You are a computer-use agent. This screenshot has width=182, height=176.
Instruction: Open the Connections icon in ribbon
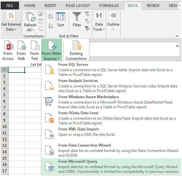41,14
